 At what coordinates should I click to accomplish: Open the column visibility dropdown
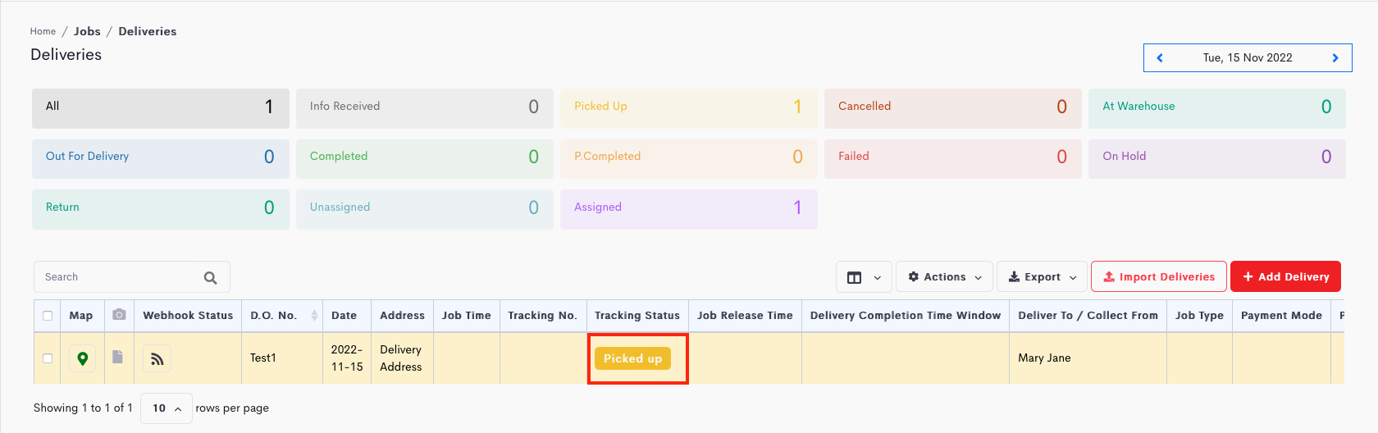tap(864, 277)
